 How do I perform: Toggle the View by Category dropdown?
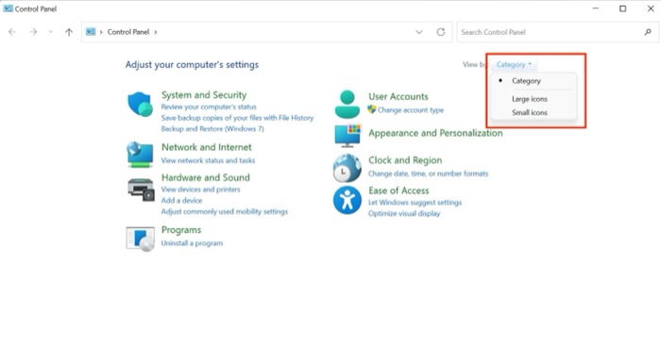pos(514,64)
